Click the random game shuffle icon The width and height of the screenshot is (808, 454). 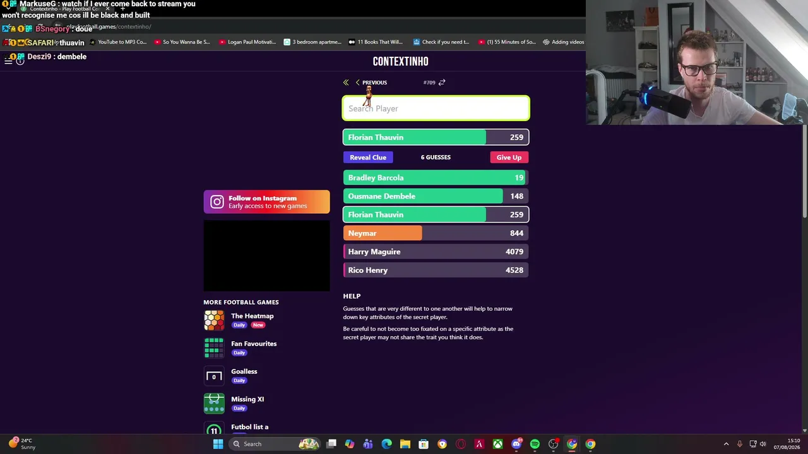point(442,83)
